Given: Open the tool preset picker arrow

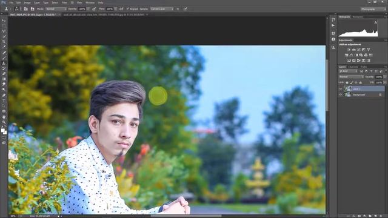Looking at the screenshot, I should coord(10,9).
